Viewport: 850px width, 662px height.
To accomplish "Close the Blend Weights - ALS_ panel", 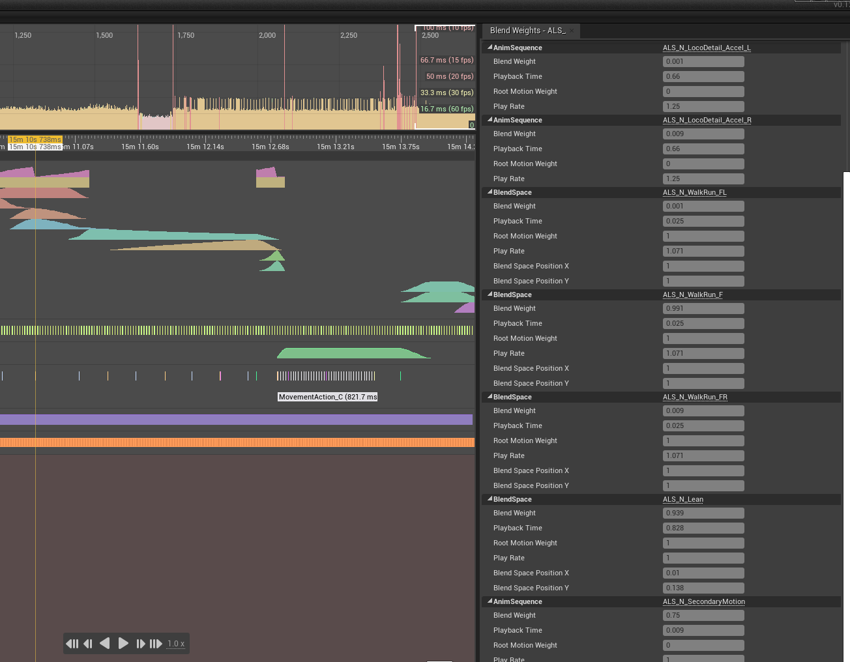I will 572,31.
